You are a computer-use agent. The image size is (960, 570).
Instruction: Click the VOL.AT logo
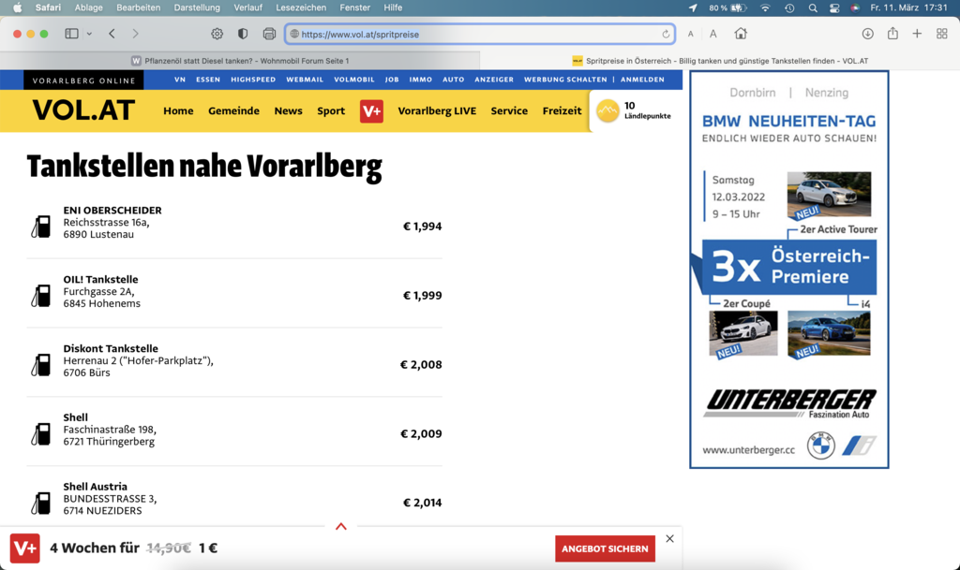[83, 110]
